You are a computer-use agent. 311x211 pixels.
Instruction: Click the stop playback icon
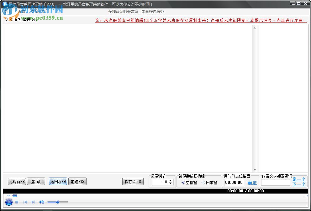(17, 202)
